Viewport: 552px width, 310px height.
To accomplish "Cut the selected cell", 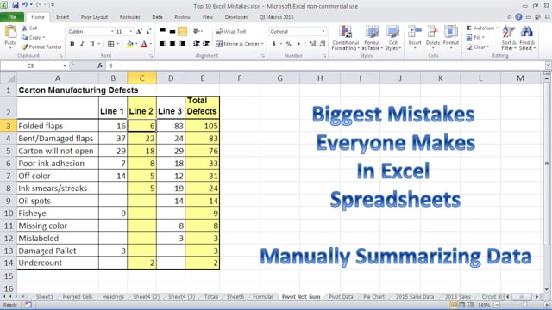I will pos(29,28).
